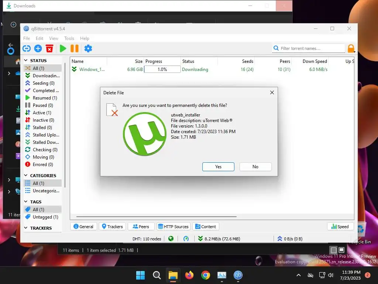The height and width of the screenshot is (284, 378).
Task: Select All (1) under TAGS
Action: point(43,210)
